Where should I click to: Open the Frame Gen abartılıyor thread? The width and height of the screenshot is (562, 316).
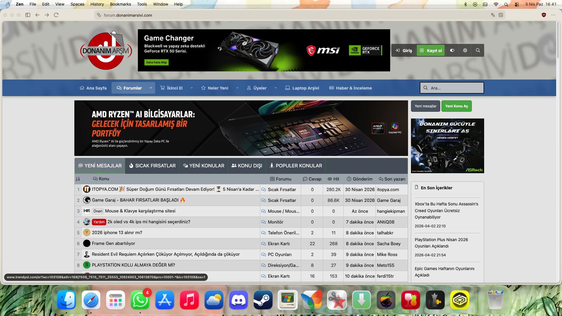coord(113,243)
